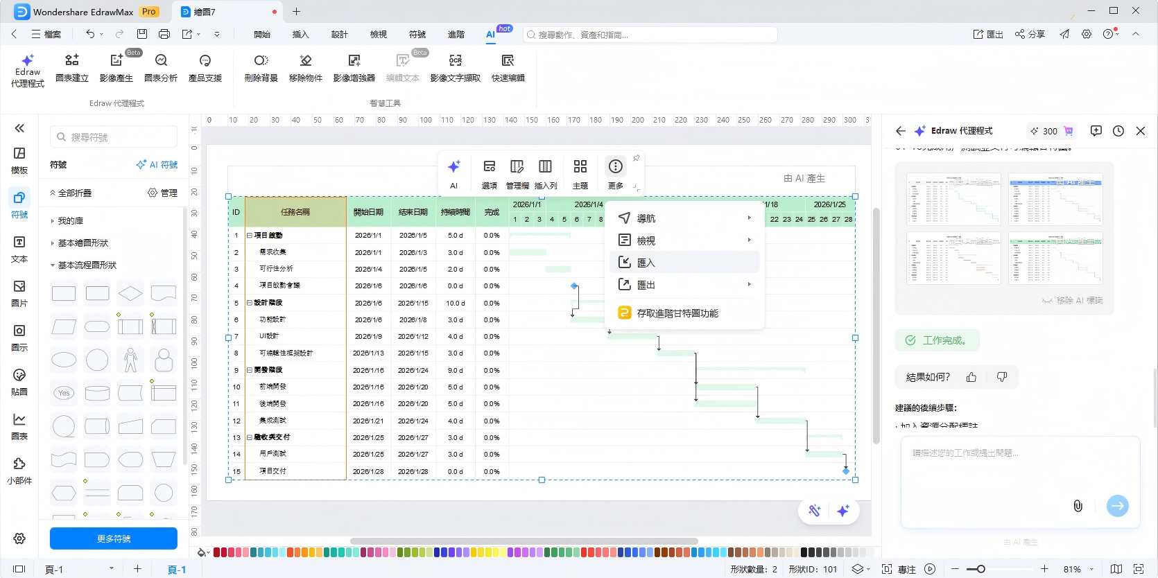Open 產品支援 chat icon
1158x578 pixels.
[x=205, y=69]
